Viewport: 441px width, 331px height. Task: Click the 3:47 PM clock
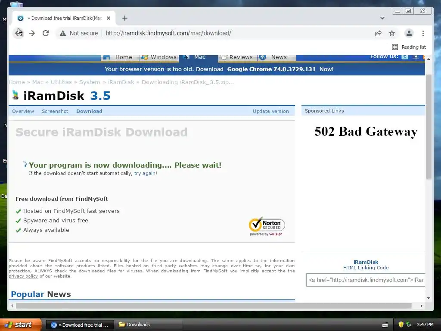point(425,325)
